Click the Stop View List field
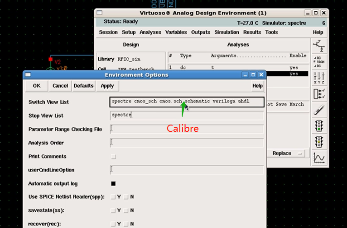 187,116
